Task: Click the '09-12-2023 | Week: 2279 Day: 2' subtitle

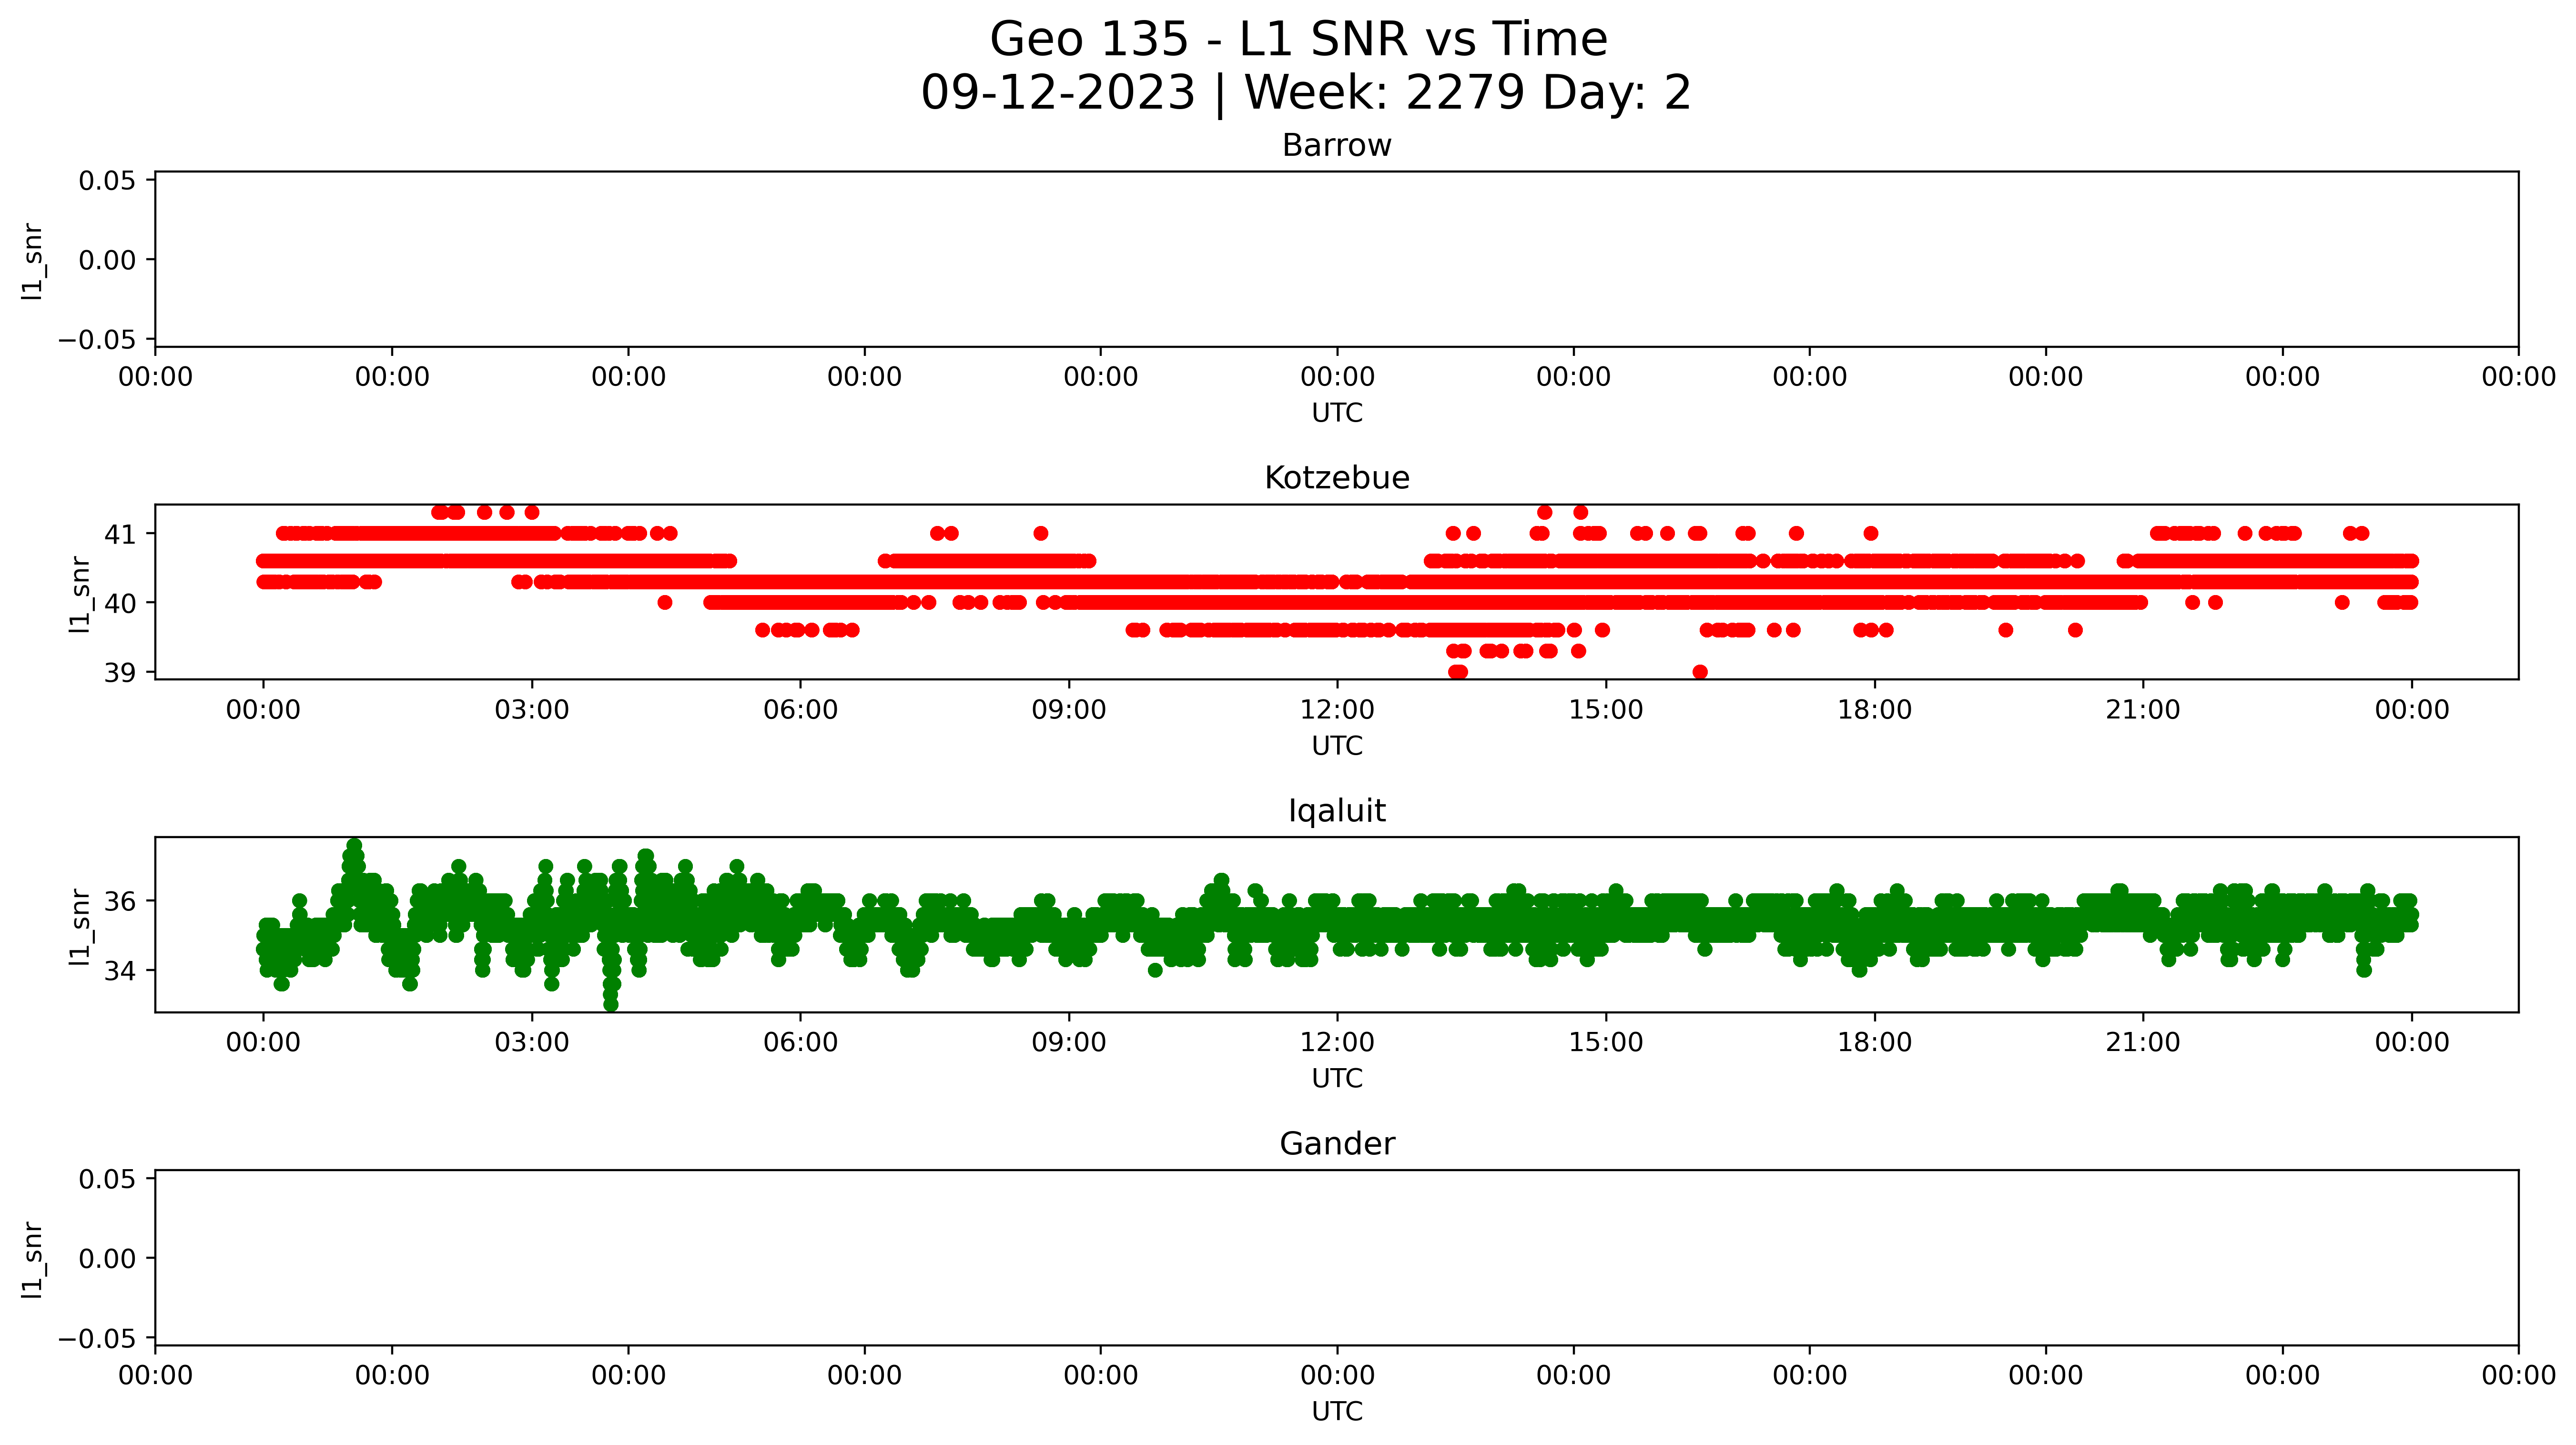Action: tap(1305, 93)
